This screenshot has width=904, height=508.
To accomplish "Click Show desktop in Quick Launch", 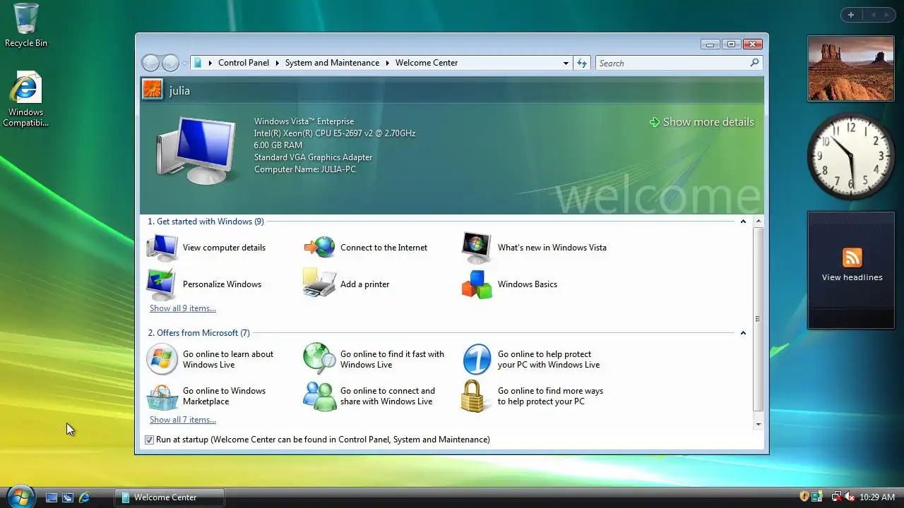I will pos(52,497).
